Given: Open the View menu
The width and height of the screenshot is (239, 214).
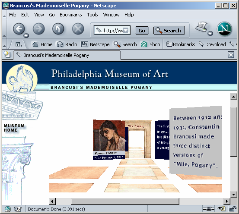Looking at the screenshot, I should click(x=39, y=15).
